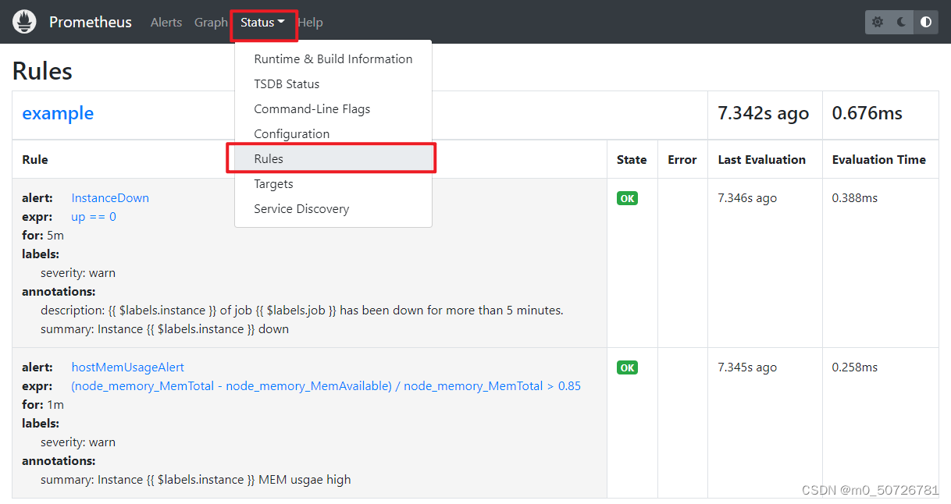Click the 'up == 0' expression link
The width and height of the screenshot is (951, 504).
click(x=94, y=217)
